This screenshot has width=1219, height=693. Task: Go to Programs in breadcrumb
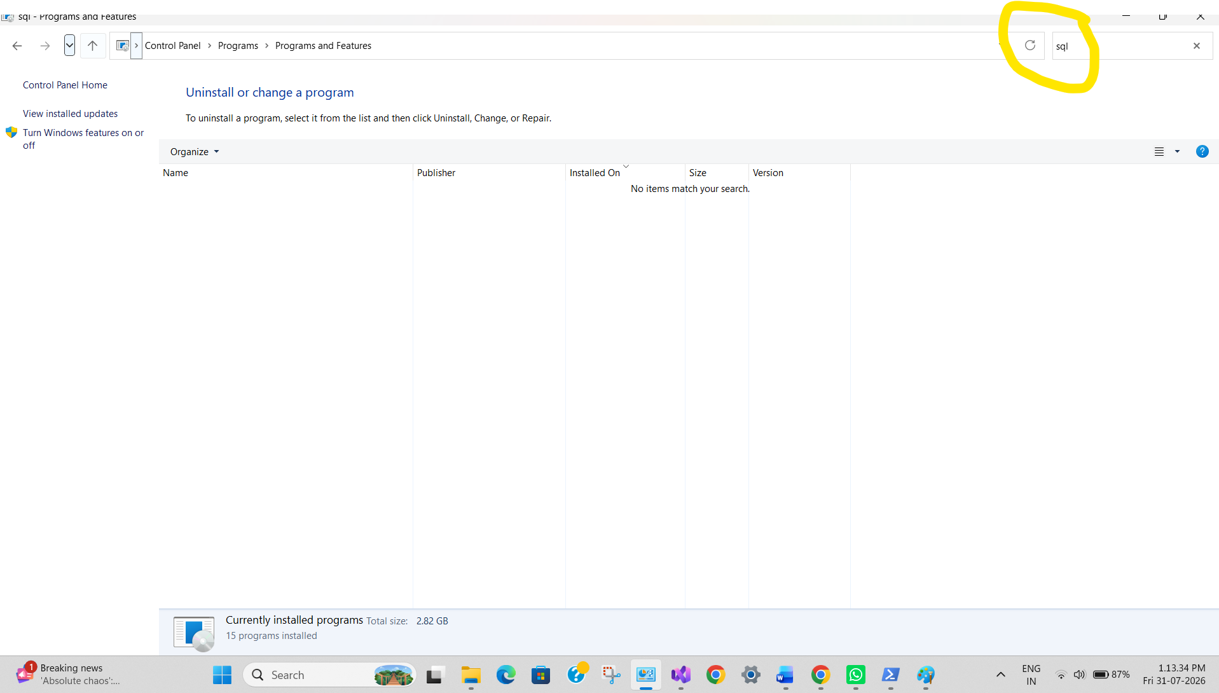(x=238, y=46)
